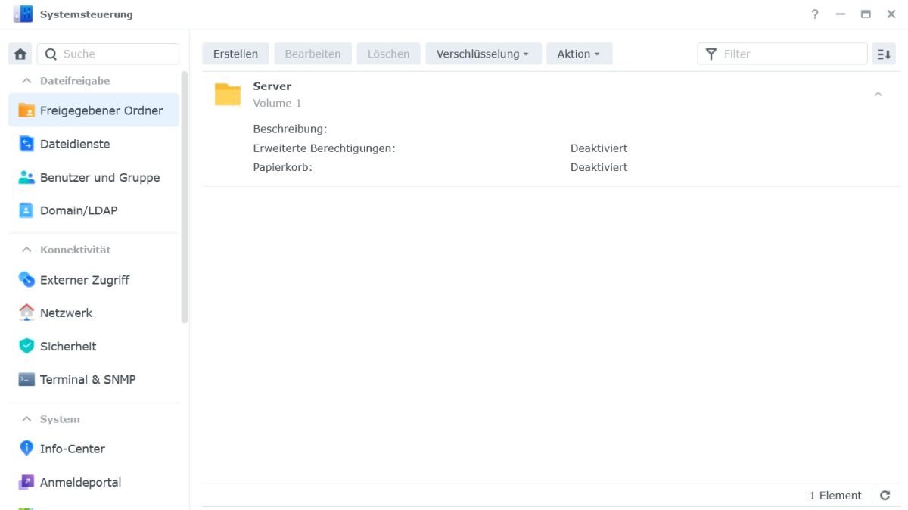Click the Anmeldeportal icon

(26, 482)
